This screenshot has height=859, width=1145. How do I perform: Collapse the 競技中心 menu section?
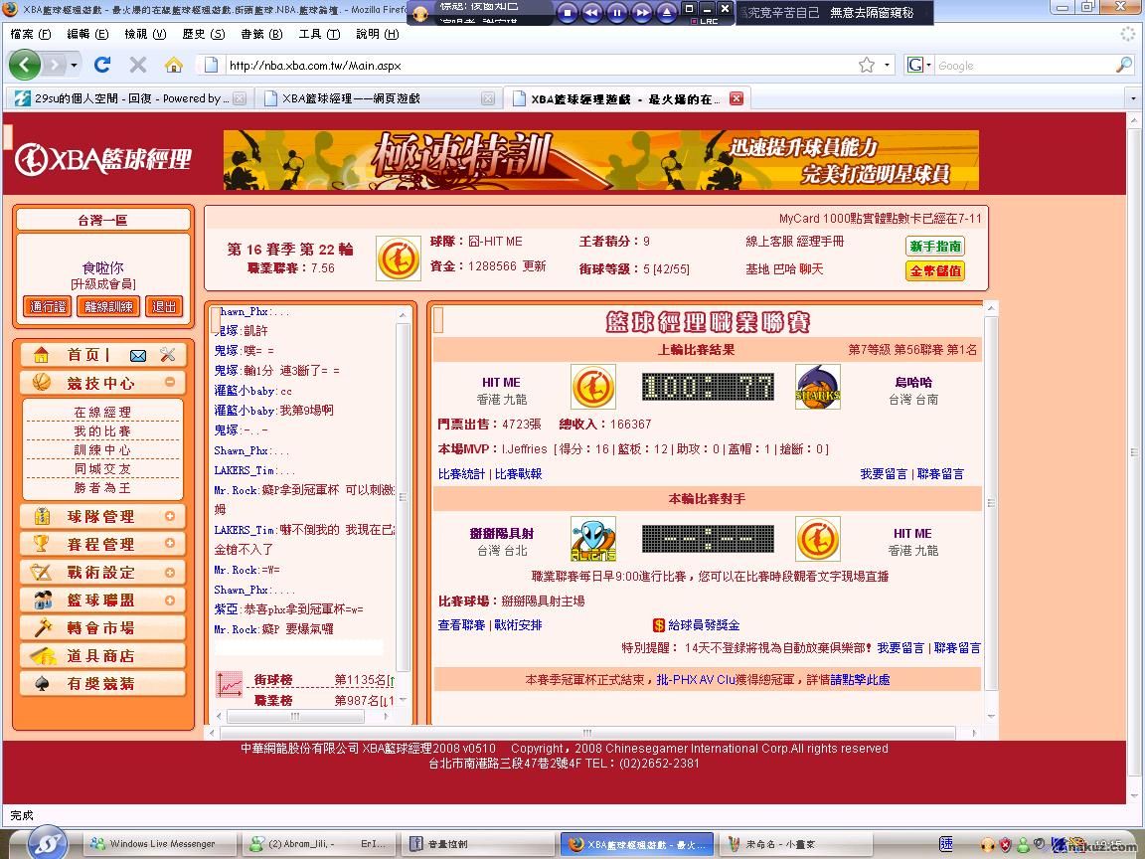coord(170,382)
